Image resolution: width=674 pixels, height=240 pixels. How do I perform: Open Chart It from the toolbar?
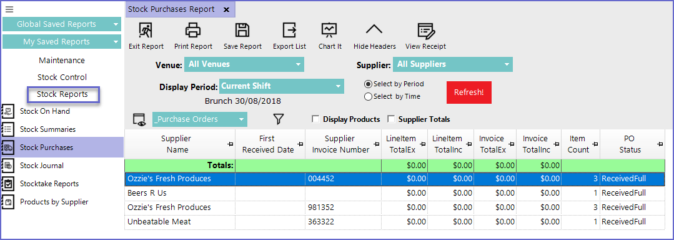coord(330,30)
